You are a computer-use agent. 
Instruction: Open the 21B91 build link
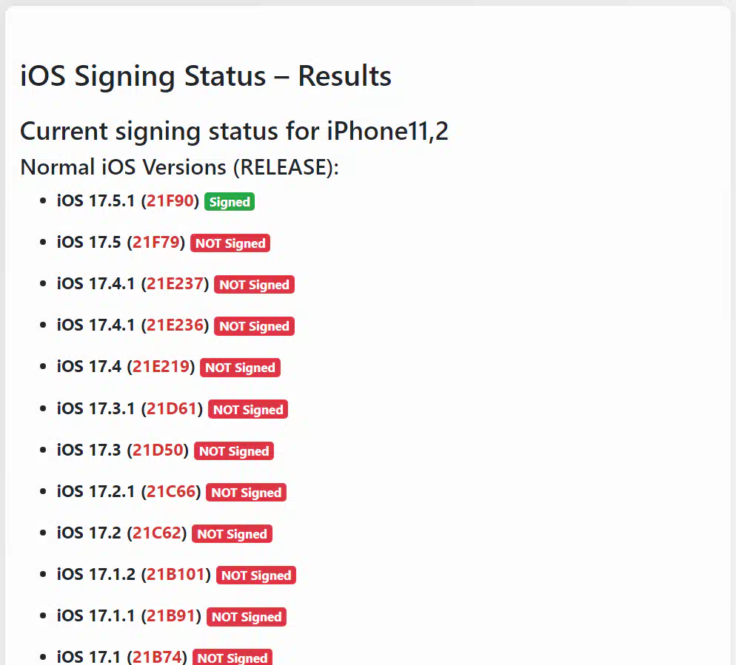pos(171,615)
